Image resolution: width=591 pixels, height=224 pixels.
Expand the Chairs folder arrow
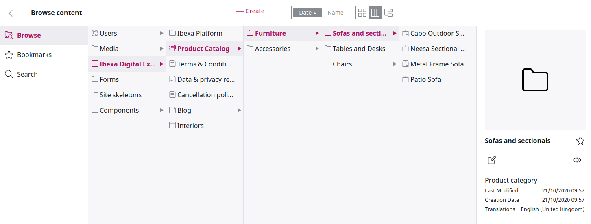tap(395, 64)
